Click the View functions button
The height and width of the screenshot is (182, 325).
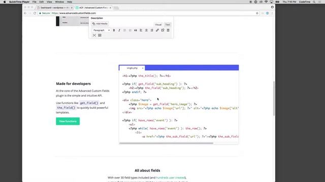[68, 121]
